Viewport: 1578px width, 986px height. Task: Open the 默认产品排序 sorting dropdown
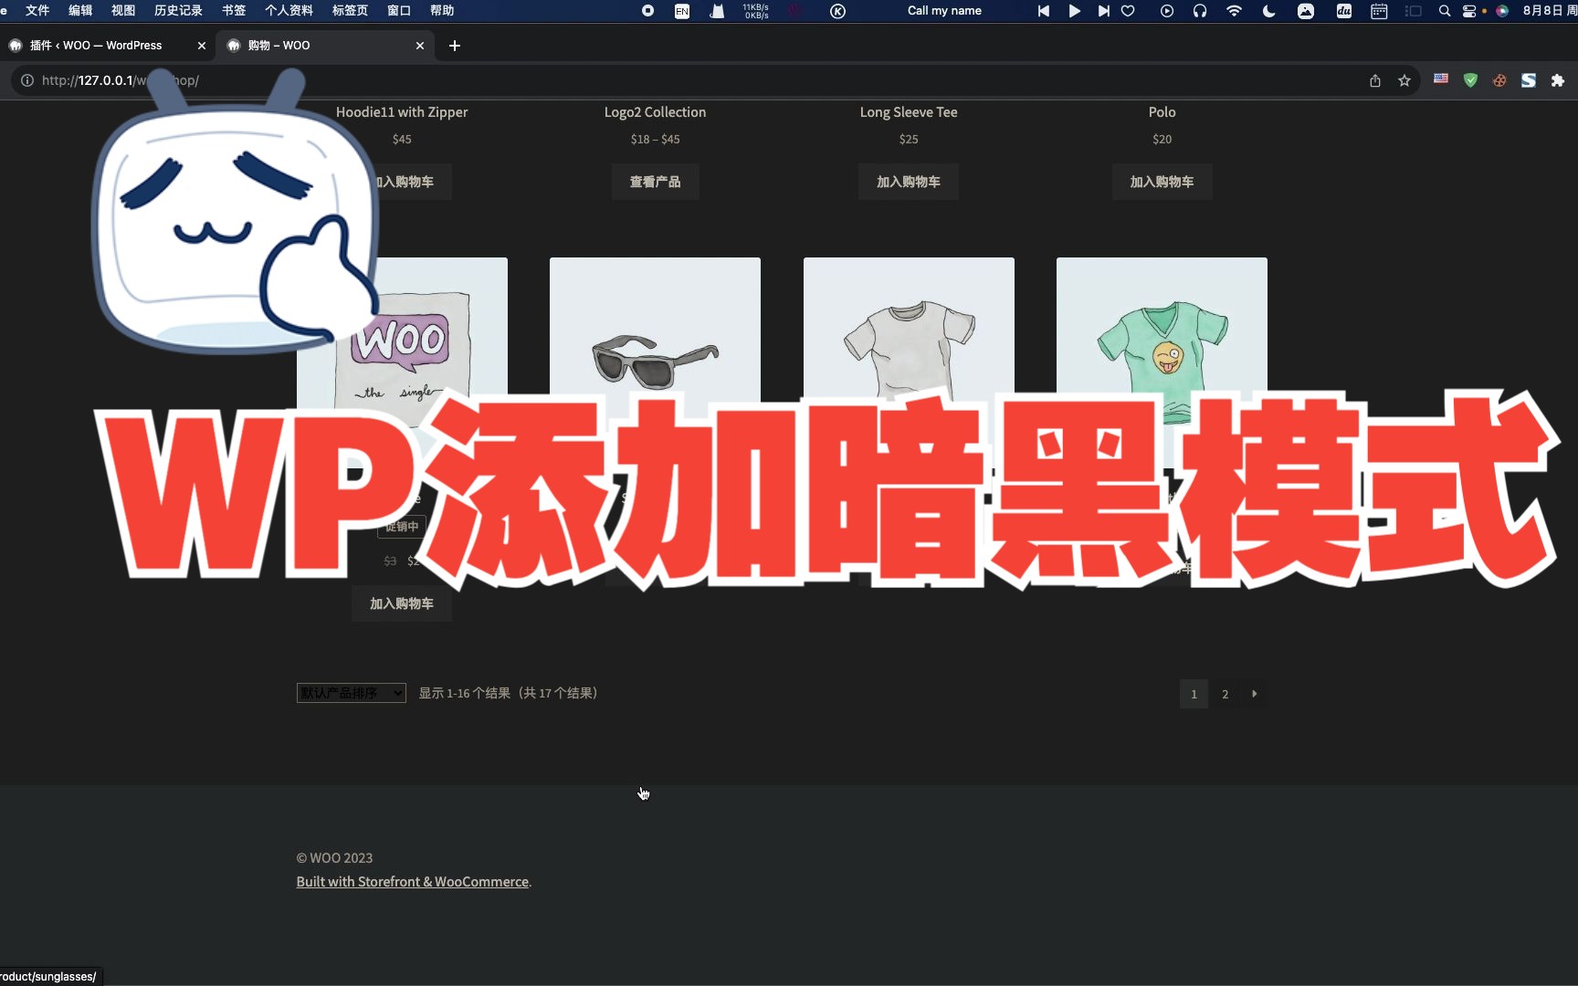(x=351, y=693)
